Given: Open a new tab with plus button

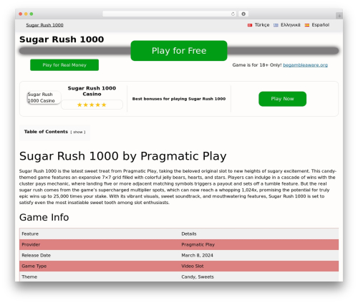Looking at the screenshot, I should (x=339, y=16).
